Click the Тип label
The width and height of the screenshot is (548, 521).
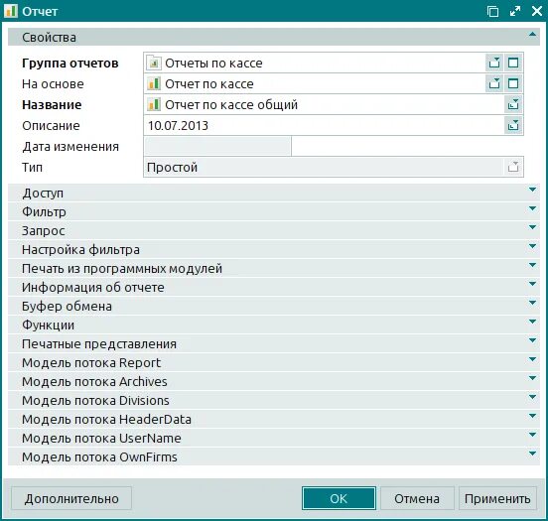pyautogui.click(x=32, y=167)
